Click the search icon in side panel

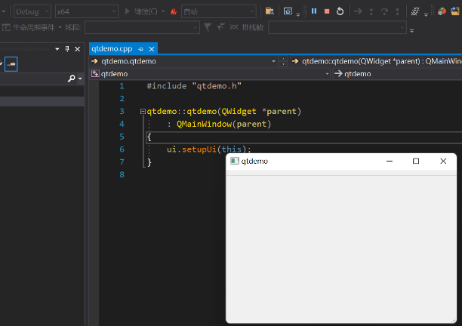tap(72, 78)
